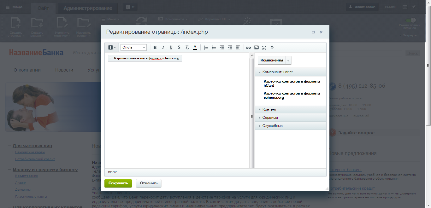The image size is (431, 208).
Task: Show more editor toolbar buttons
Action: click(272, 48)
